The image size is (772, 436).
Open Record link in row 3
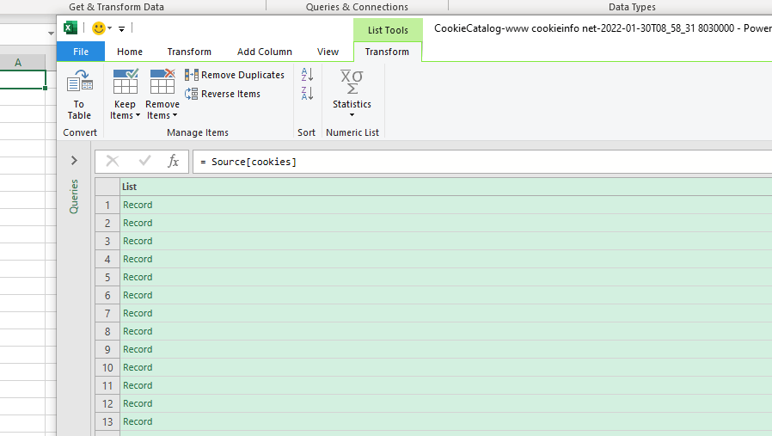(138, 241)
